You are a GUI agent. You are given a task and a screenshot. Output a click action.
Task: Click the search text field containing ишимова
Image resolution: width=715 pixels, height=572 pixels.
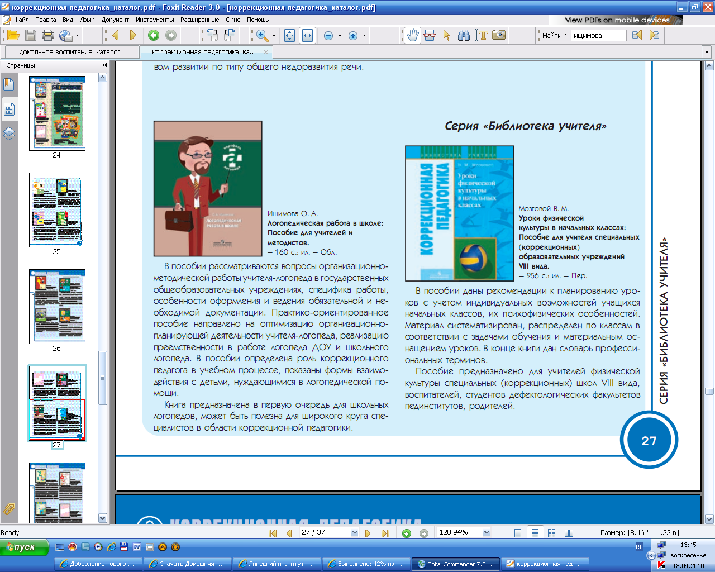[x=598, y=35]
